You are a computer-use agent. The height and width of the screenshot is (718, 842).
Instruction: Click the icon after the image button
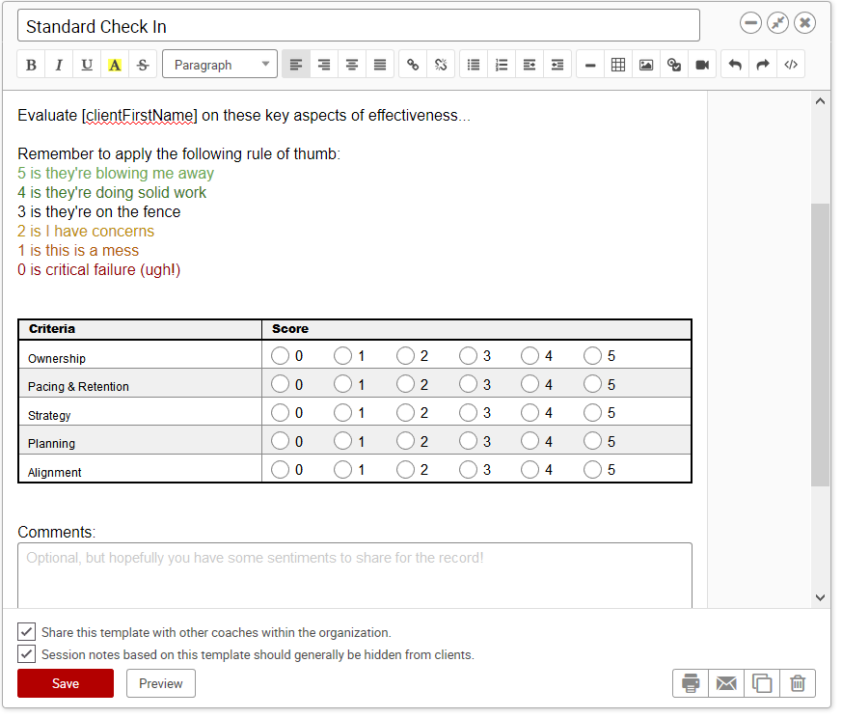tap(674, 65)
